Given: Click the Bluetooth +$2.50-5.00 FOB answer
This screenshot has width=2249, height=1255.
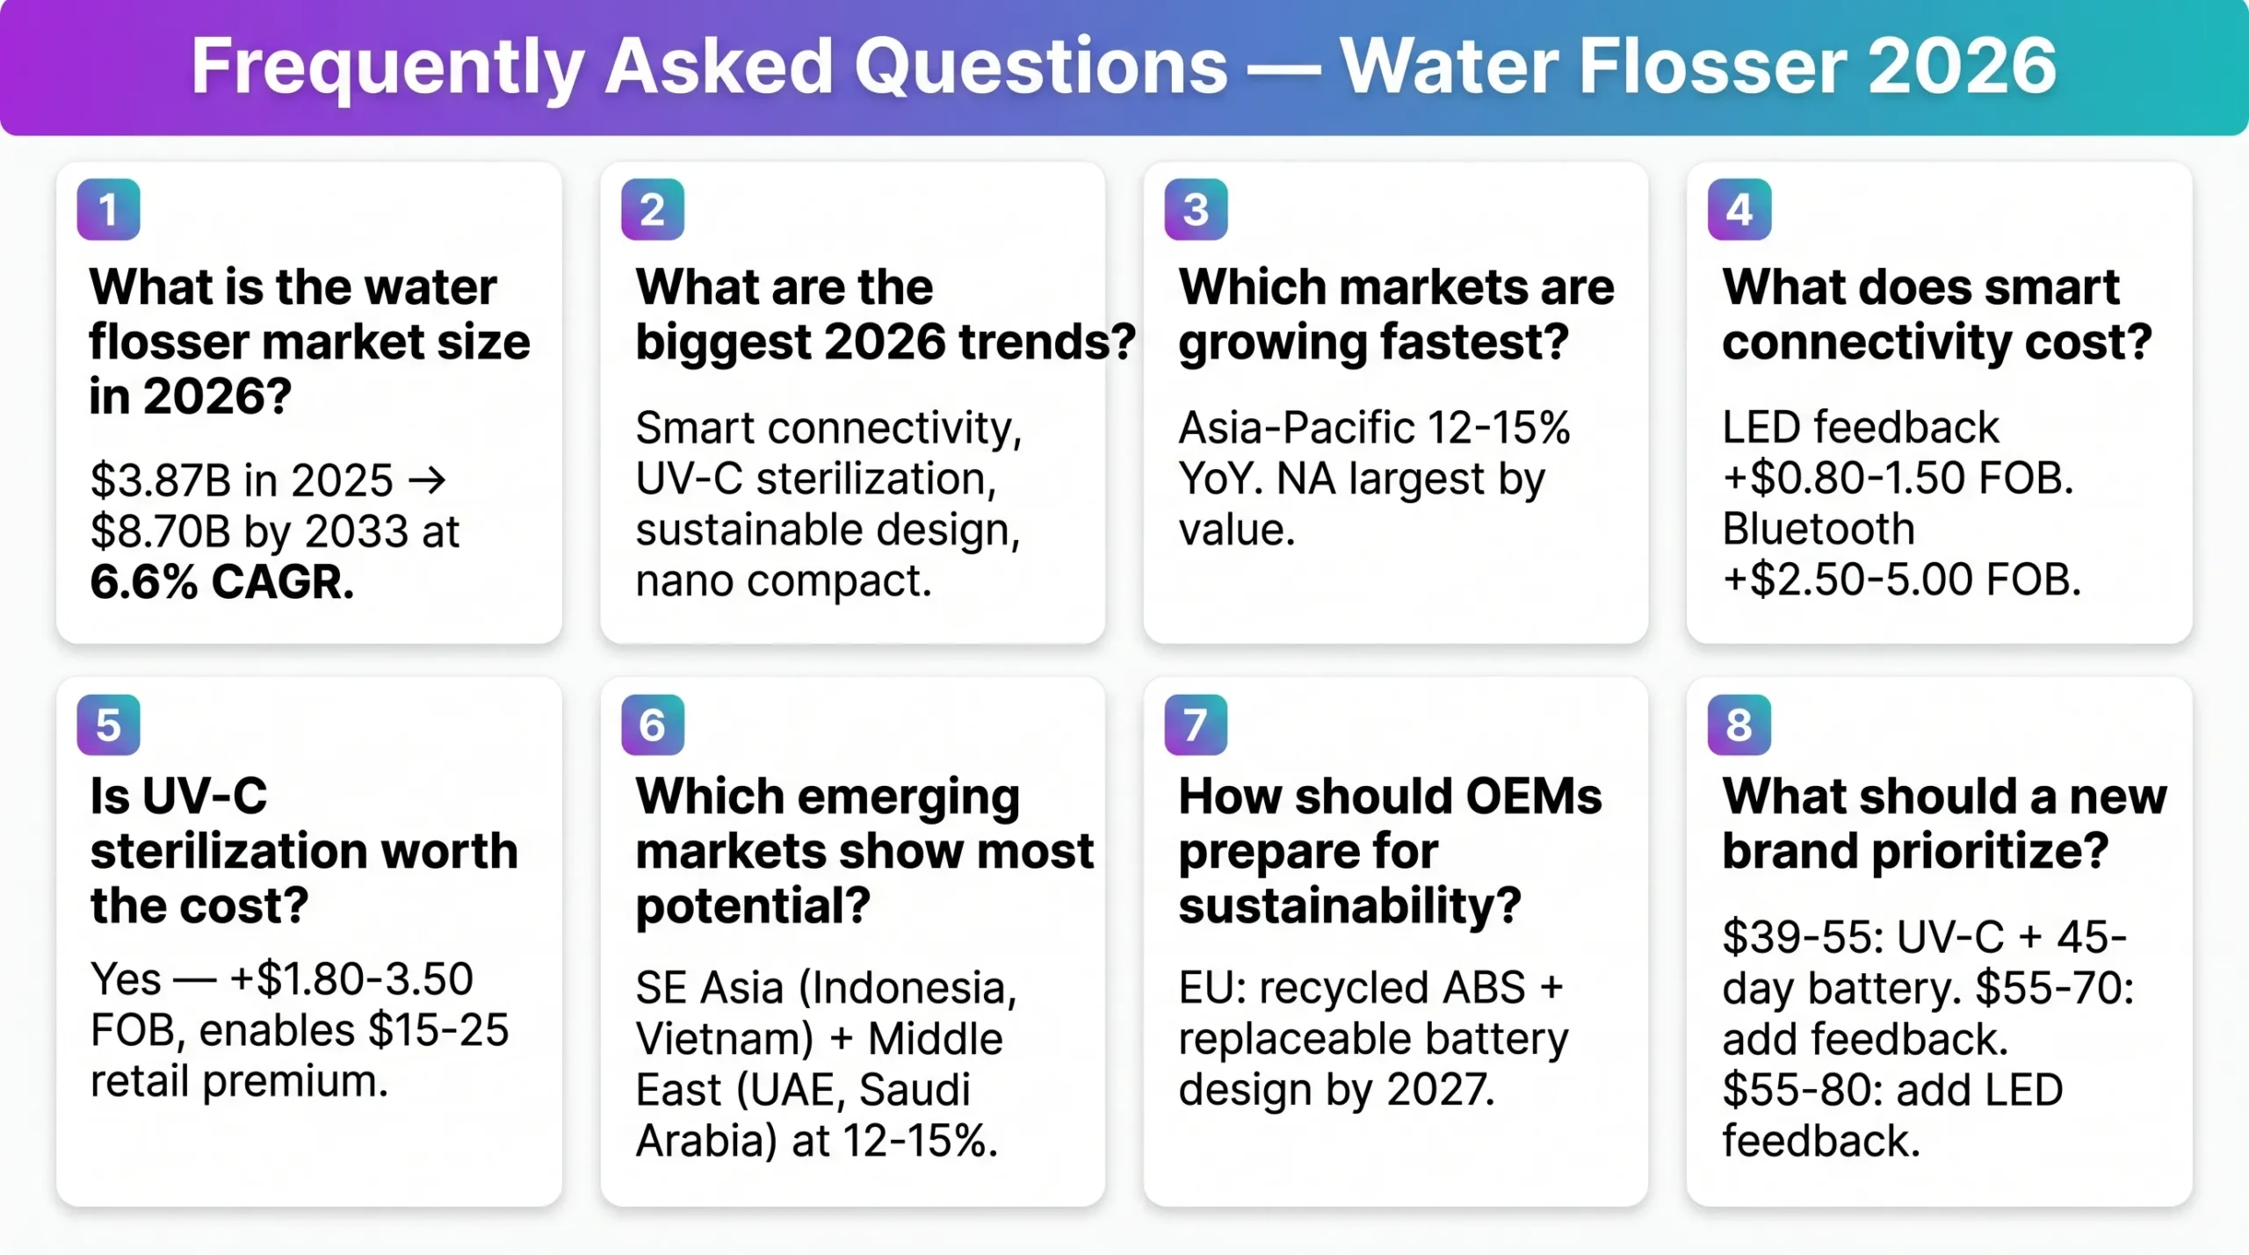Looking at the screenshot, I should [x=1901, y=554].
